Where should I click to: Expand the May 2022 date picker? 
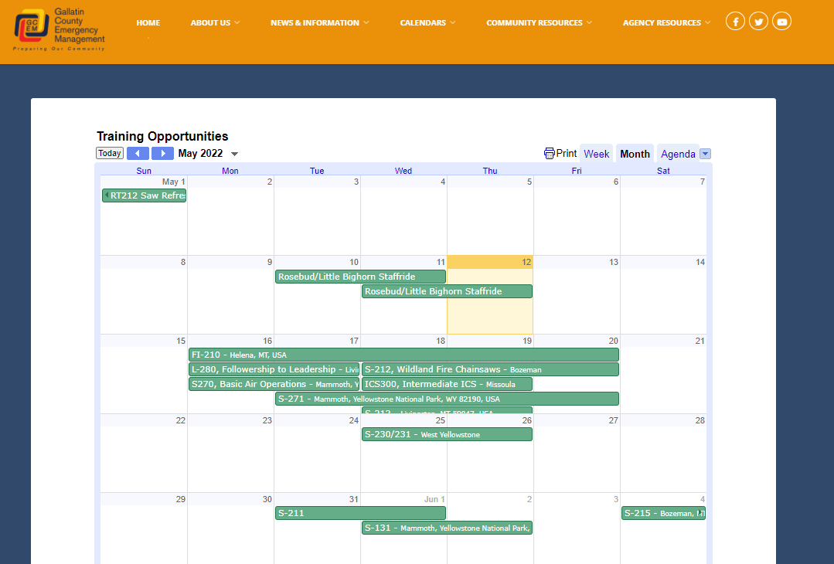pos(234,154)
